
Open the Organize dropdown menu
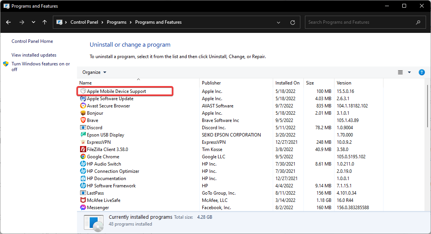pyautogui.click(x=94, y=72)
